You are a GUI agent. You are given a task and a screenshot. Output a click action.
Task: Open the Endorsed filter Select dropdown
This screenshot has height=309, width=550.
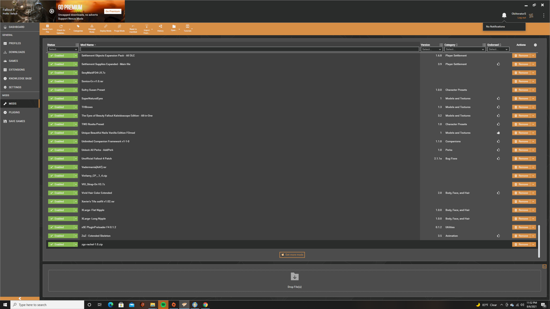(498, 49)
